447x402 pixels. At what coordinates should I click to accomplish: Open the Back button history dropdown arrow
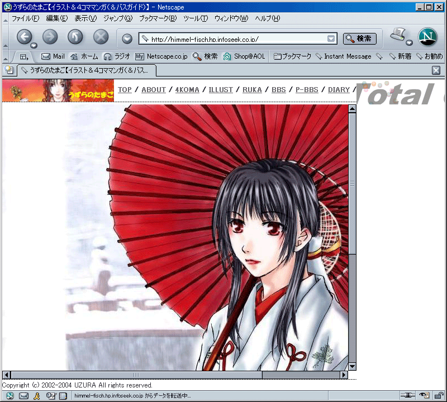pos(34,45)
